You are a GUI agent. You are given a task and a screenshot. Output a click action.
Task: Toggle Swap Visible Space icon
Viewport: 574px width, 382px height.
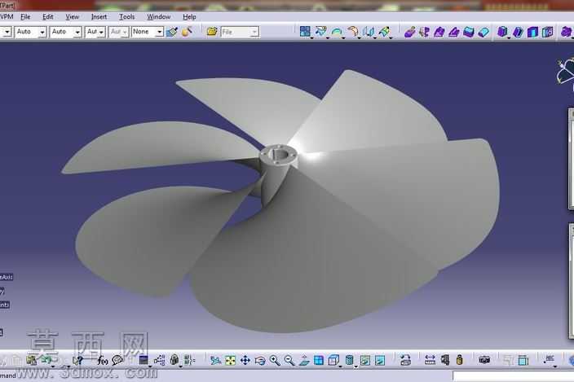[380, 361]
